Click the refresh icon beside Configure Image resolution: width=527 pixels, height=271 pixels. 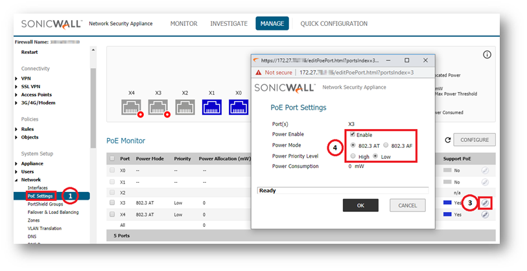pyautogui.click(x=447, y=140)
